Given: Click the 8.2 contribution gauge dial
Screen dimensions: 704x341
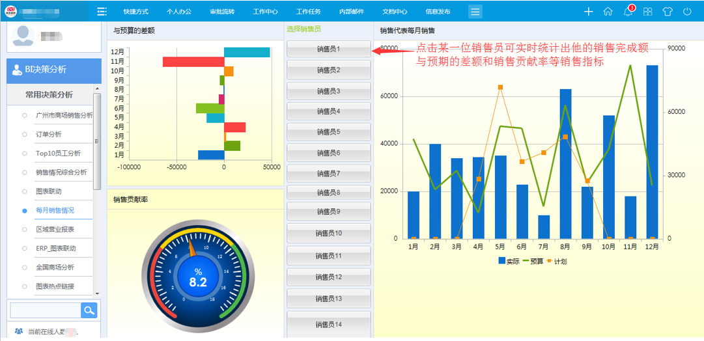Looking at the screenshot, I should tap(198, 277).
